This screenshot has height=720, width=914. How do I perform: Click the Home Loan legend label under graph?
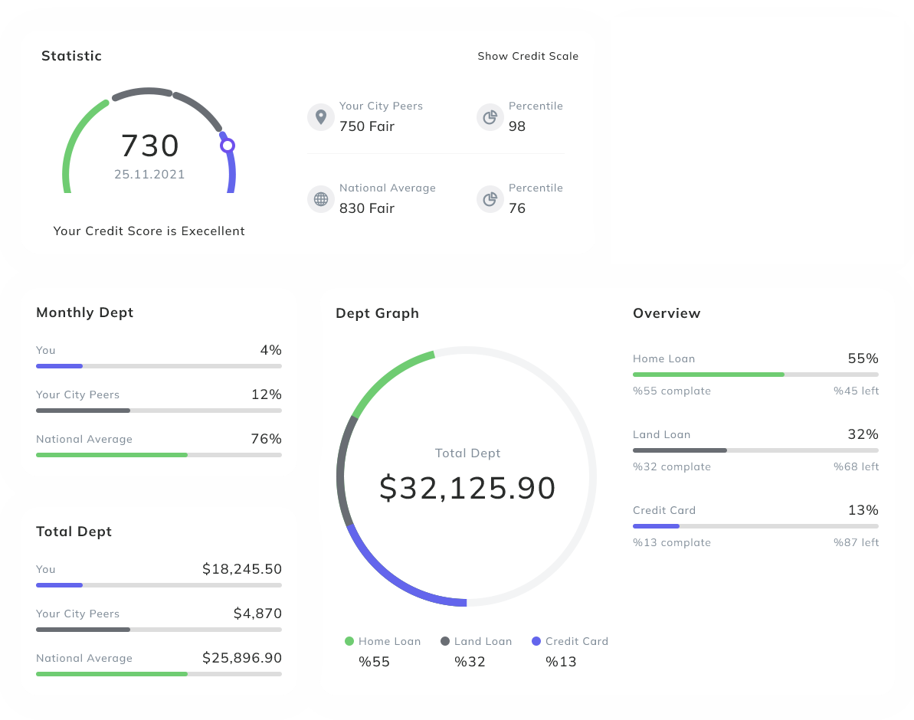coord(389,641)
